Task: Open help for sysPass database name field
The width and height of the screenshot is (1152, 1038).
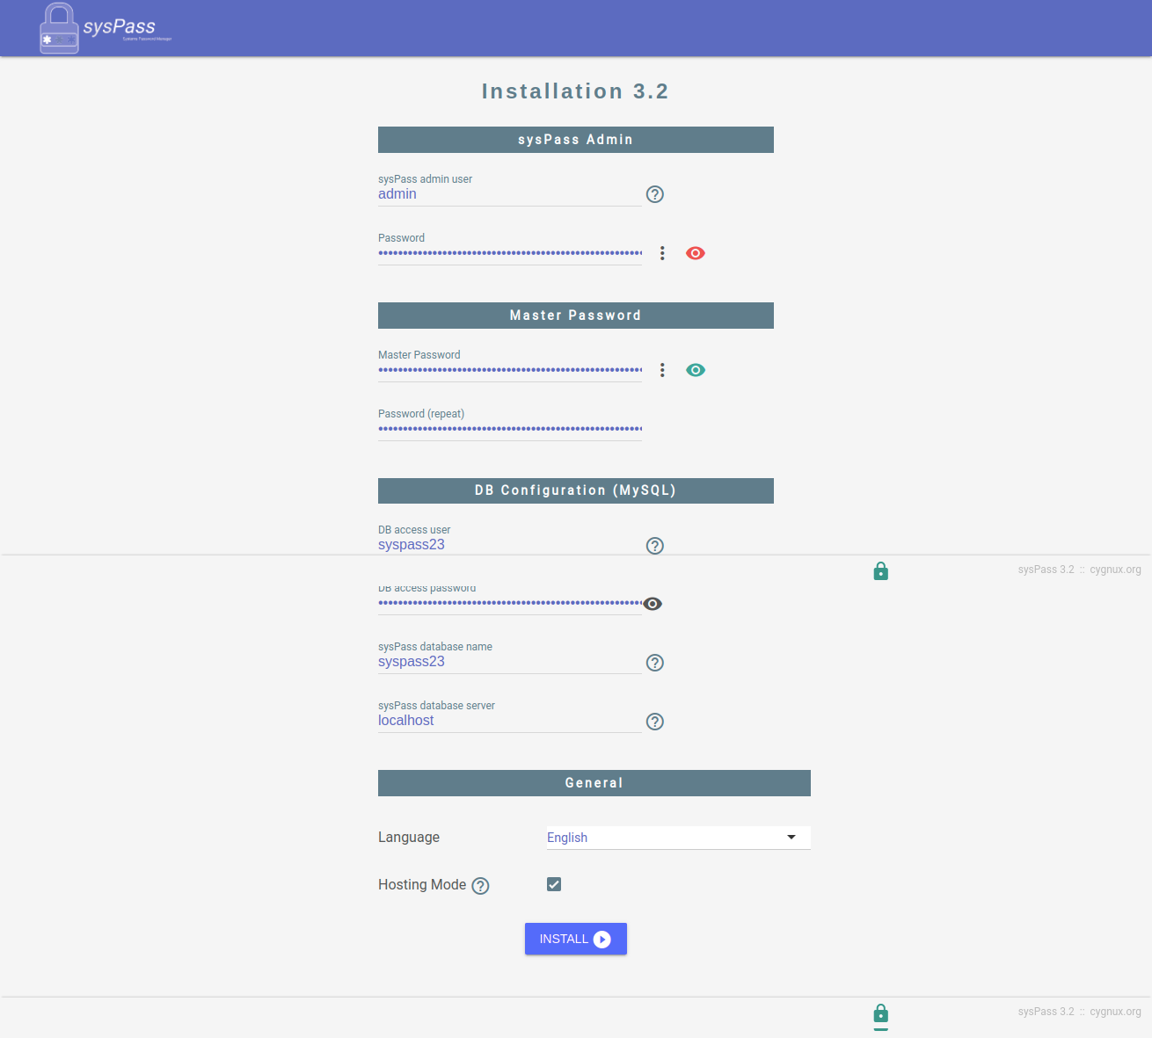Action: [654, 662]
